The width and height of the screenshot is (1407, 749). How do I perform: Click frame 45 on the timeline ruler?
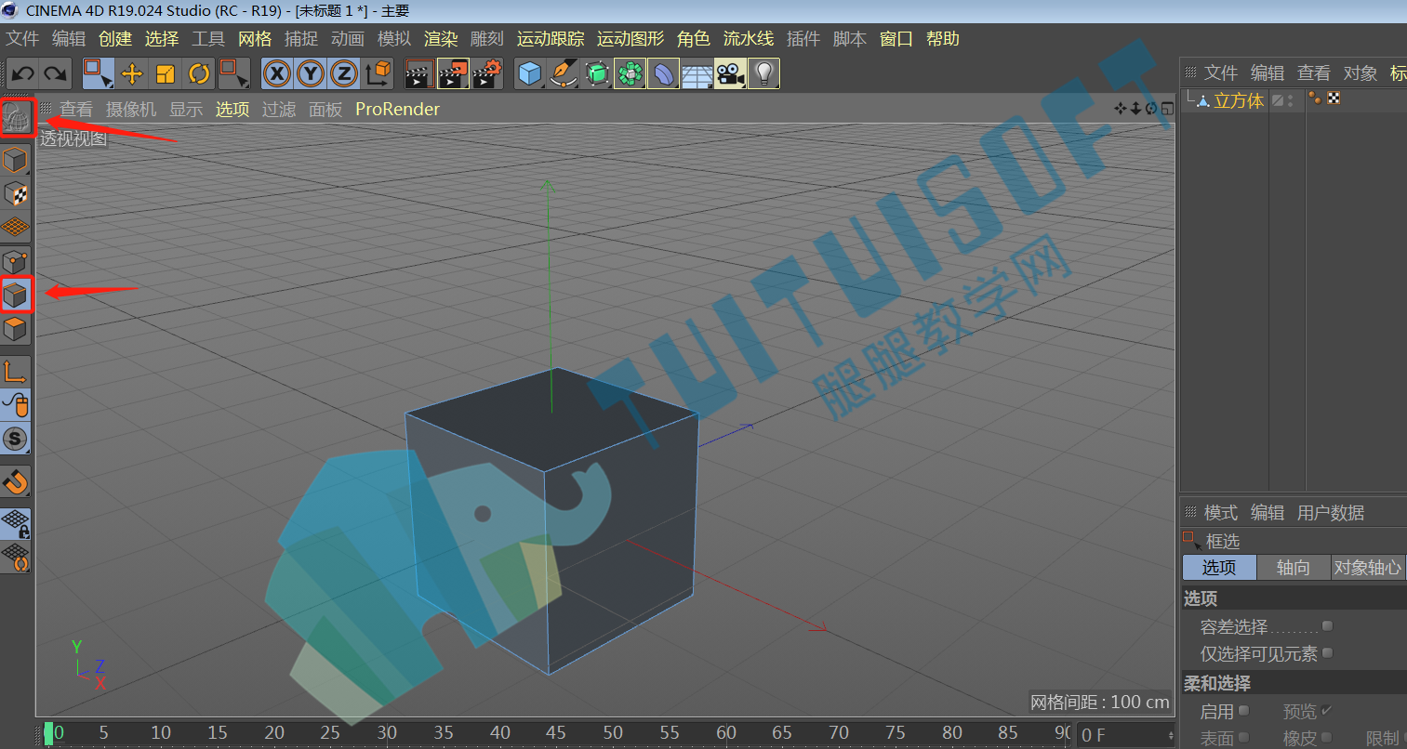pos(556,733)
